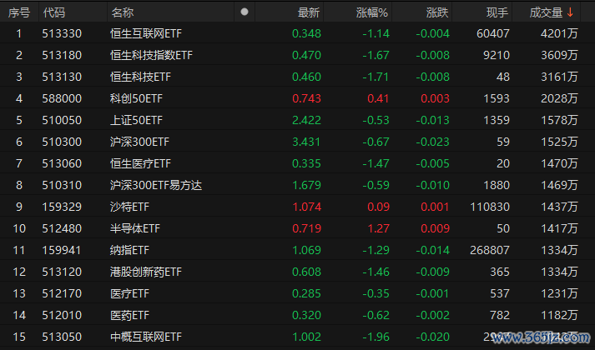This screenshot has width=595, height=350.
Task: Sort by the 成交量 column header
Action: pyautogui.click(x=546, y=12)
